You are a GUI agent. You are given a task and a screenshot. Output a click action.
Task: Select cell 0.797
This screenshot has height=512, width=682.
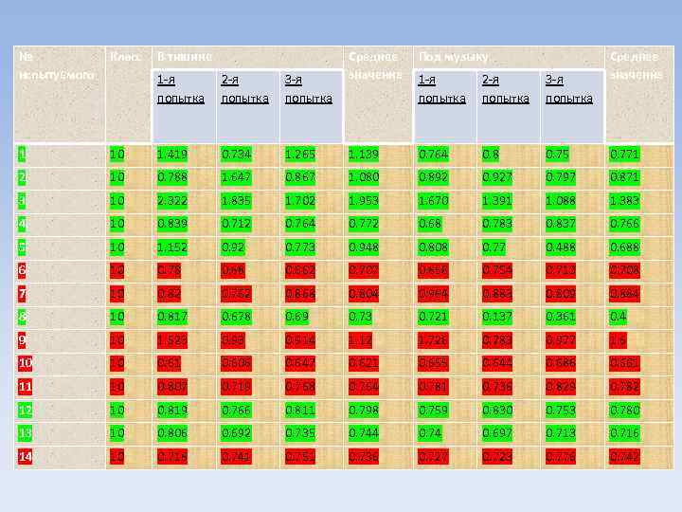(561, 177)
